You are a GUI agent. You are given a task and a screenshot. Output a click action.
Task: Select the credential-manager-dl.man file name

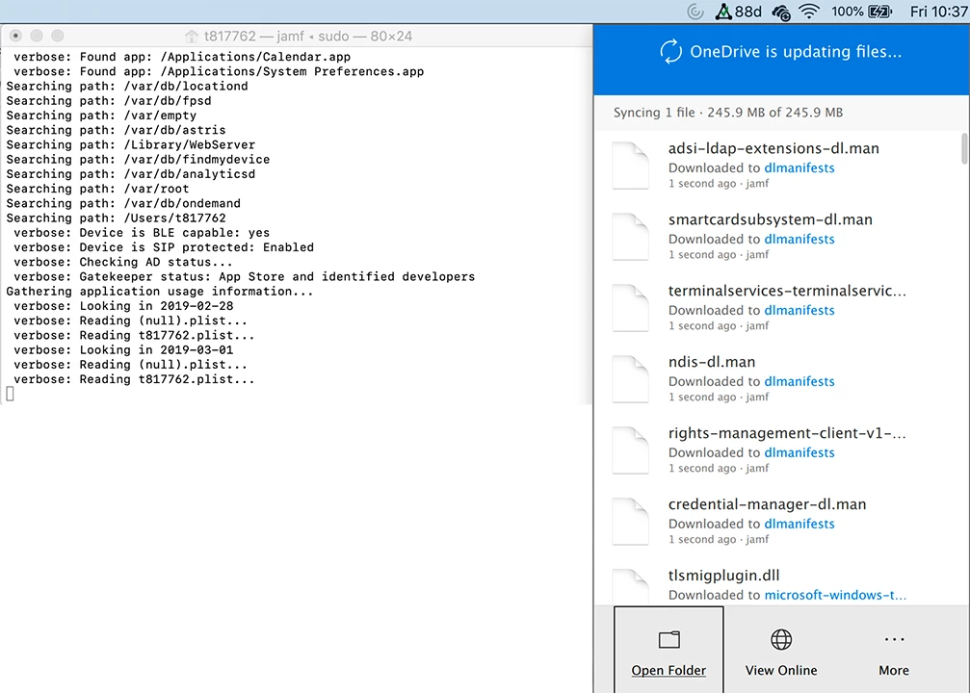tap(767, 503)
